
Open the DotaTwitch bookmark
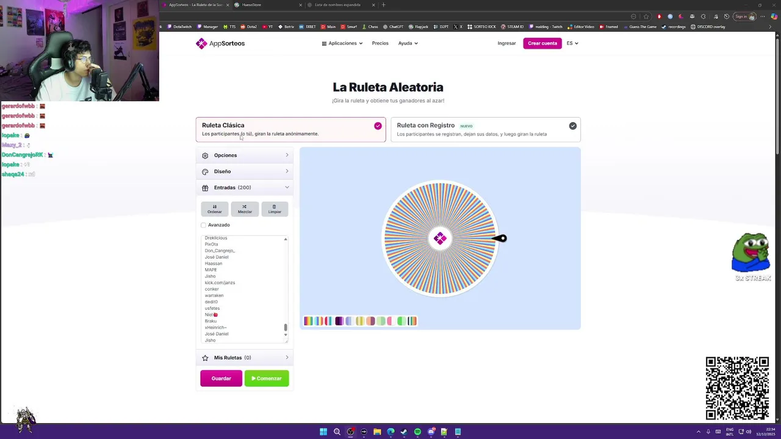click(179, 27)
